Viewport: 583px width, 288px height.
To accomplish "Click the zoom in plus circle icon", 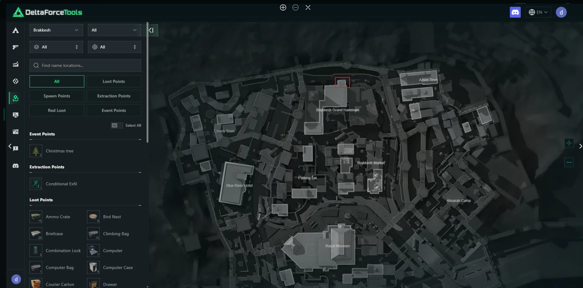I will [x=283, y=7].
